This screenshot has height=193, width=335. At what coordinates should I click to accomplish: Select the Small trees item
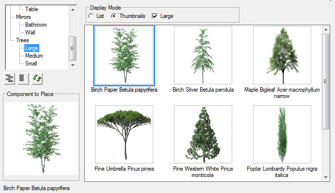pos(31,64)
